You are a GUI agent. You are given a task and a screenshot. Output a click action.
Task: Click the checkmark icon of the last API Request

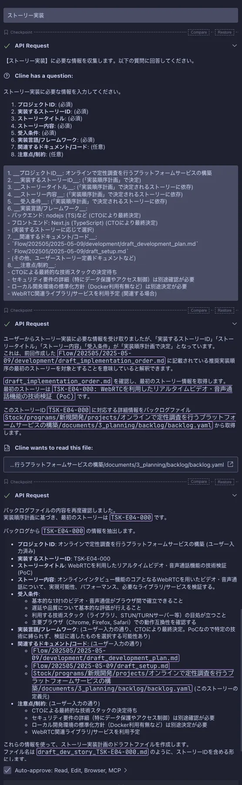pyautogui.click(x=7, y=496)
